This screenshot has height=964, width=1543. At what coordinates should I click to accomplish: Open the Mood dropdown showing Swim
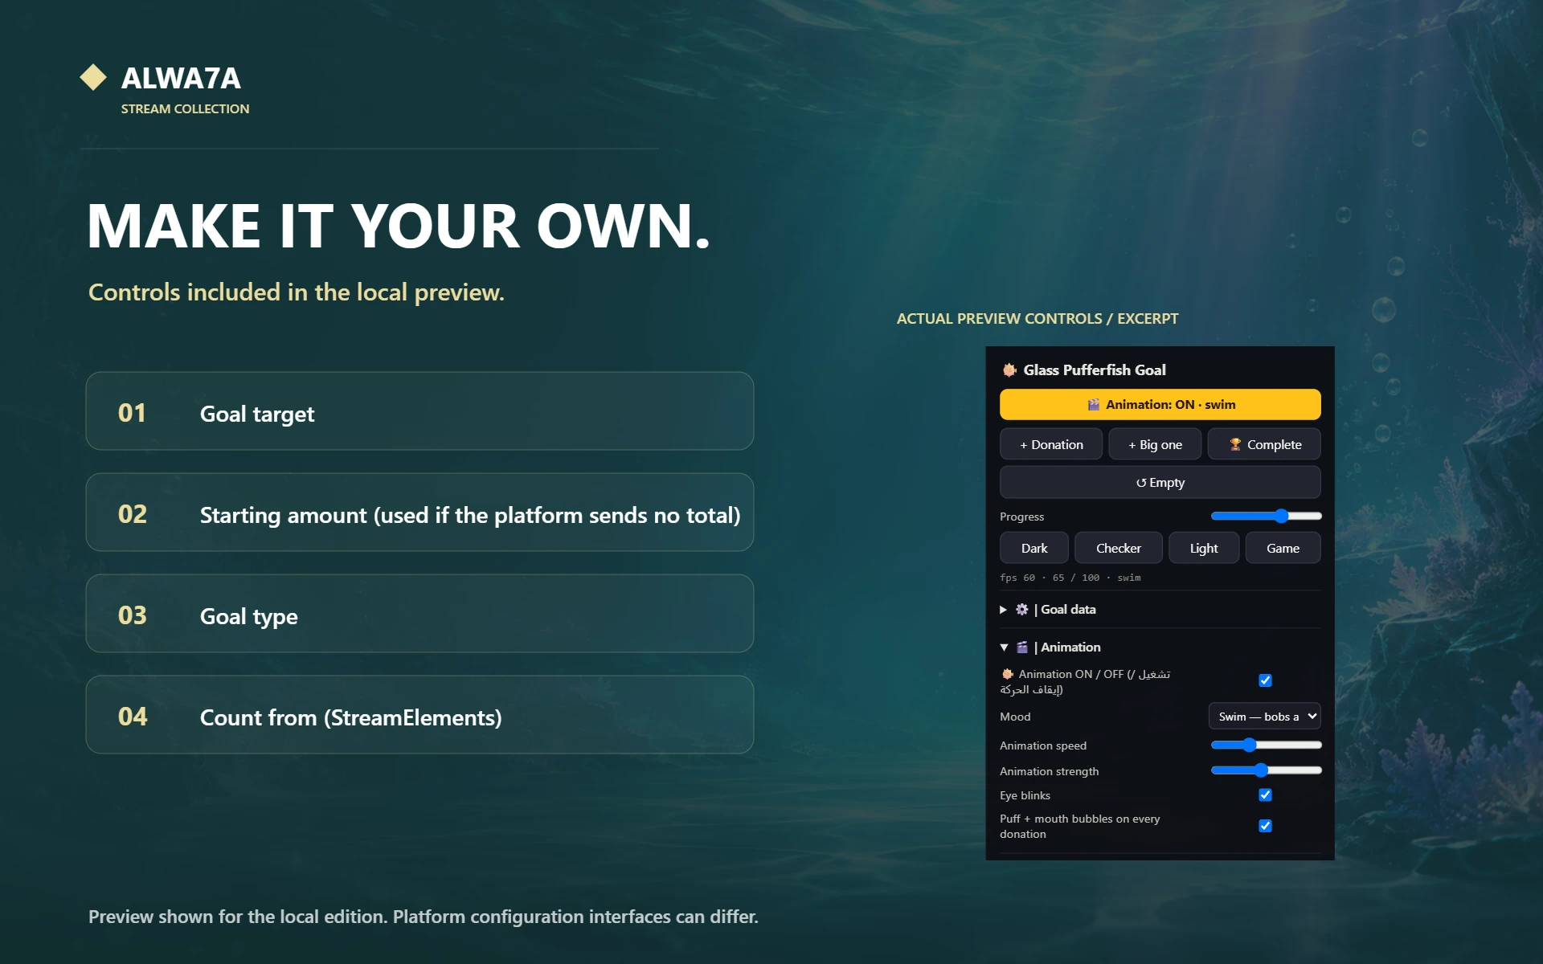tap(1264, 716)
